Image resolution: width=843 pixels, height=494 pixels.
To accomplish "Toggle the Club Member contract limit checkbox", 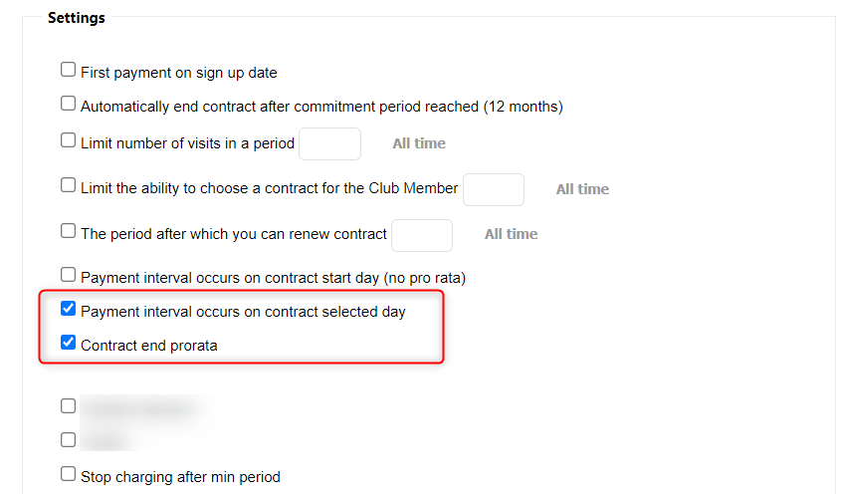I will point(68,186).
